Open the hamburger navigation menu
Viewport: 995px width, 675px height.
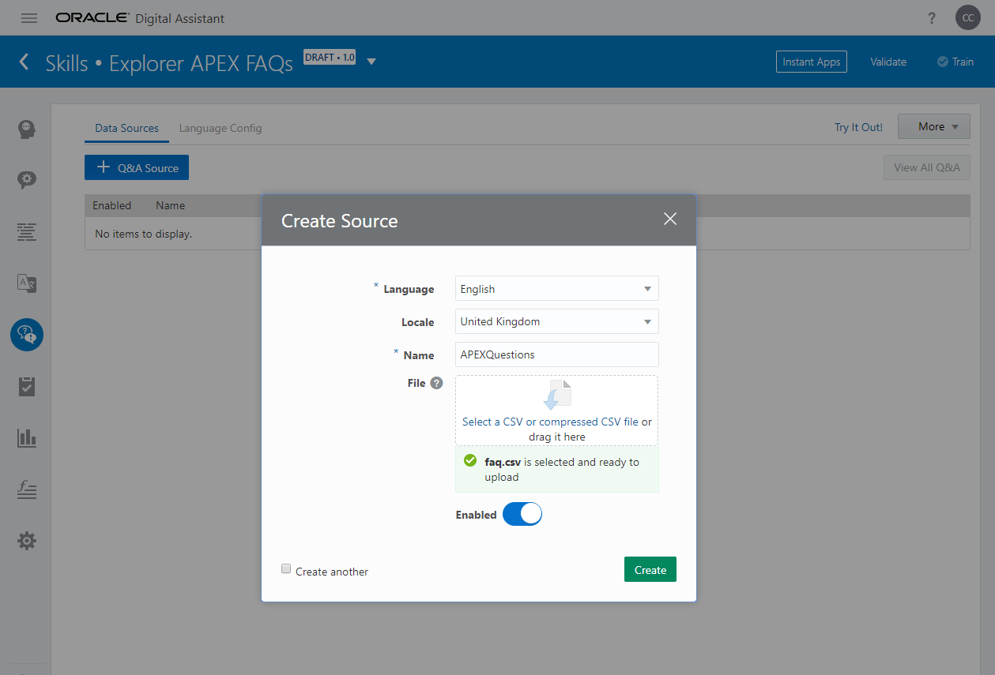tap(28, 18)
